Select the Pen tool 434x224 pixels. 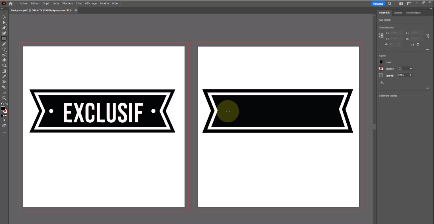[4, 28]
